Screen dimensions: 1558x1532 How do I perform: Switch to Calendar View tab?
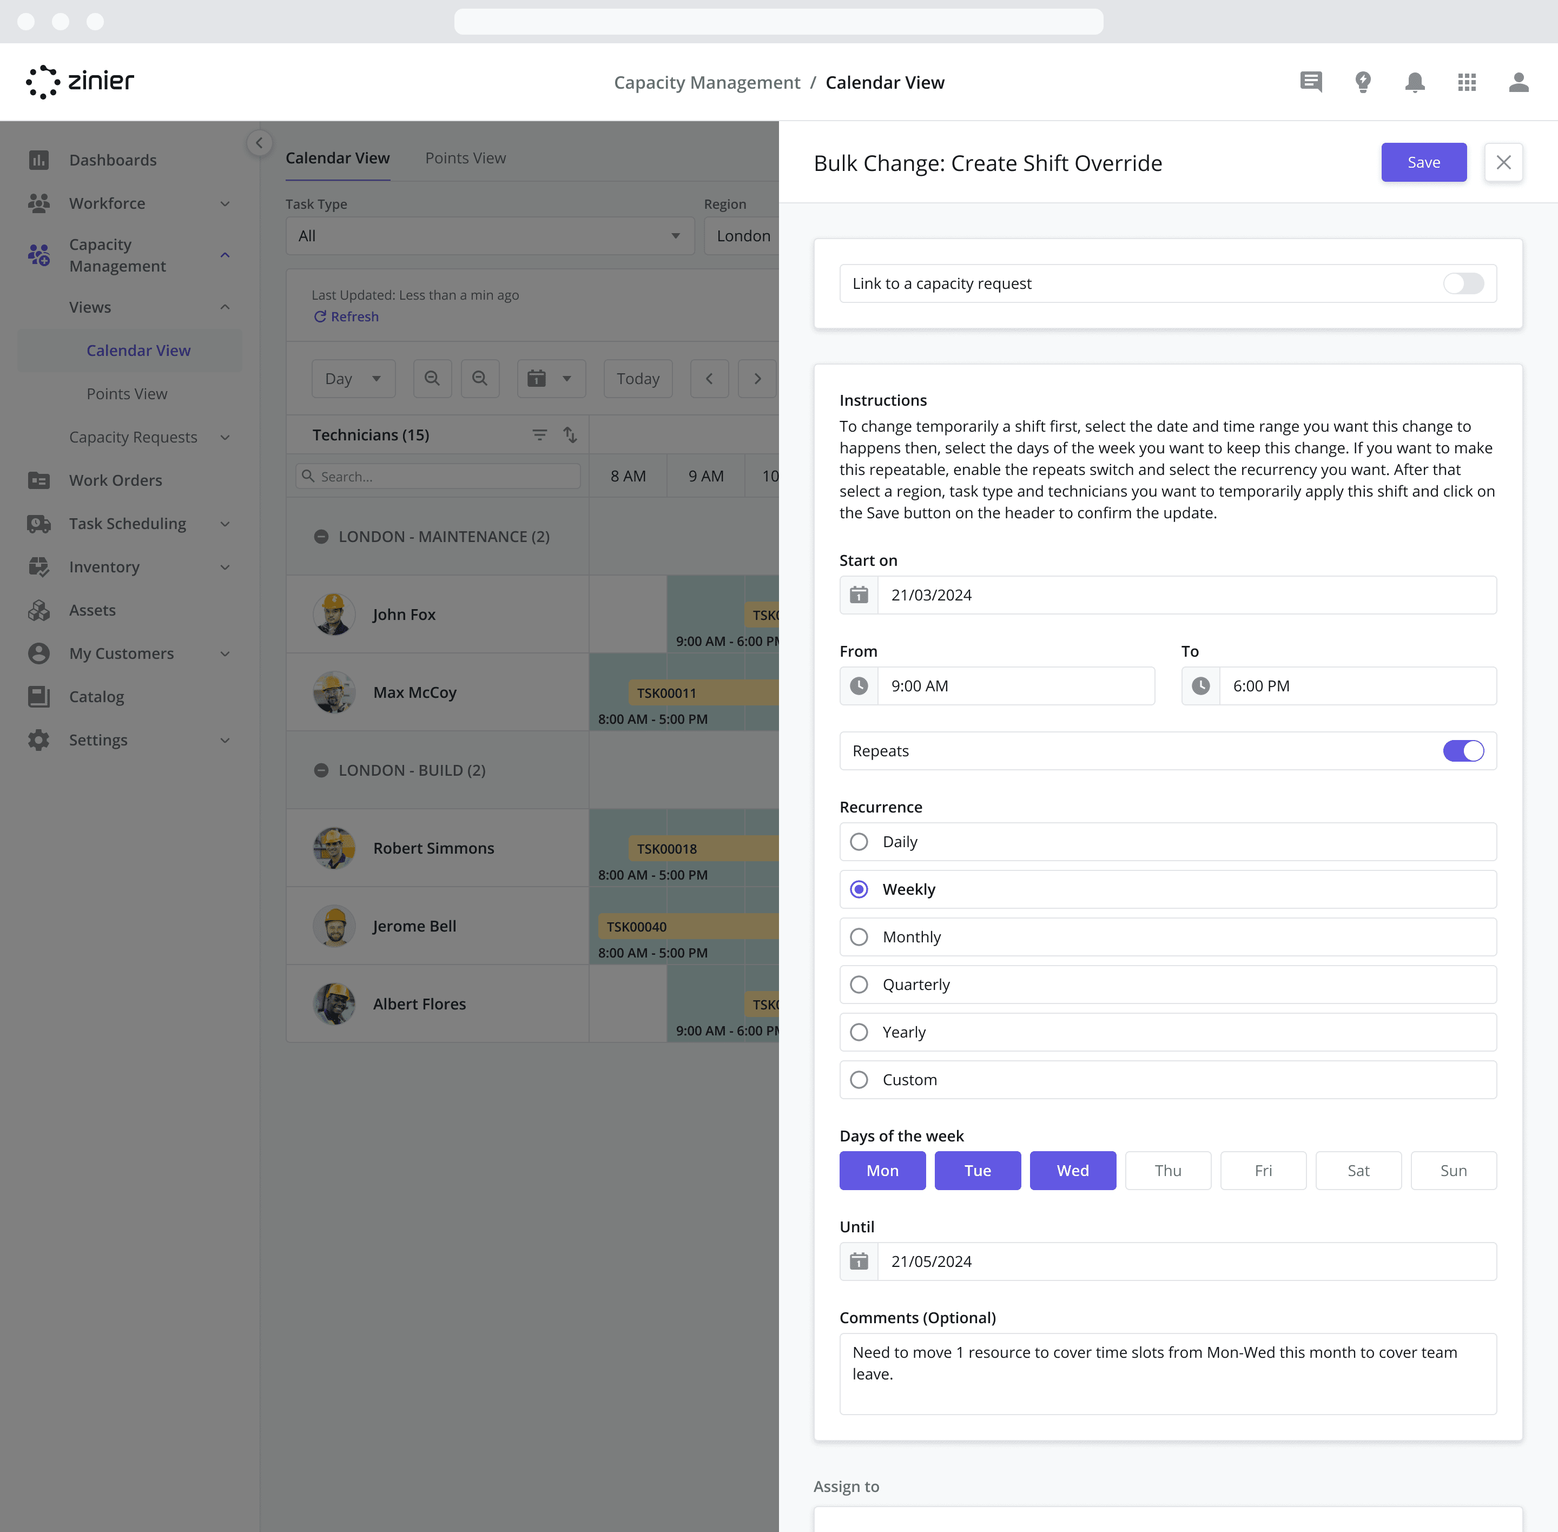click(x=336, y=157)
